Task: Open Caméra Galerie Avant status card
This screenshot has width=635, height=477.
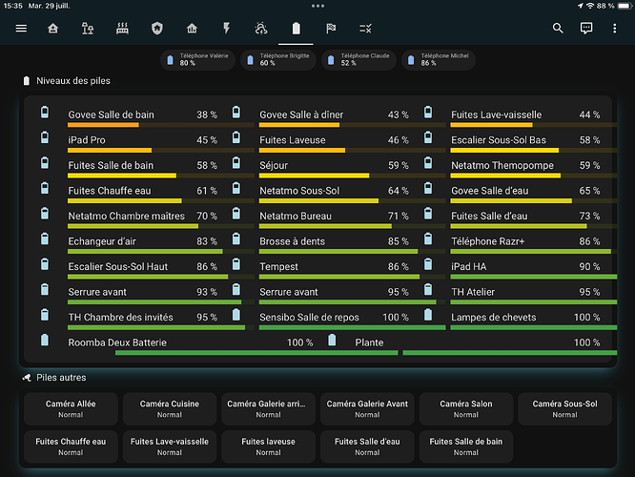Action: pos(367,408)
